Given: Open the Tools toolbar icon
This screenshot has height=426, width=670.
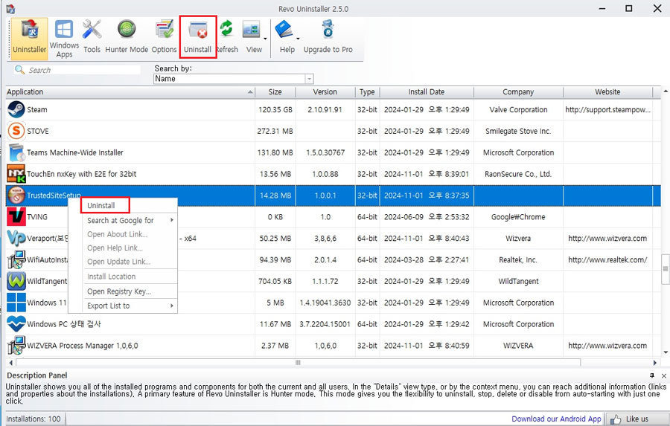Looking at the screenshot, I should (92, 37).
